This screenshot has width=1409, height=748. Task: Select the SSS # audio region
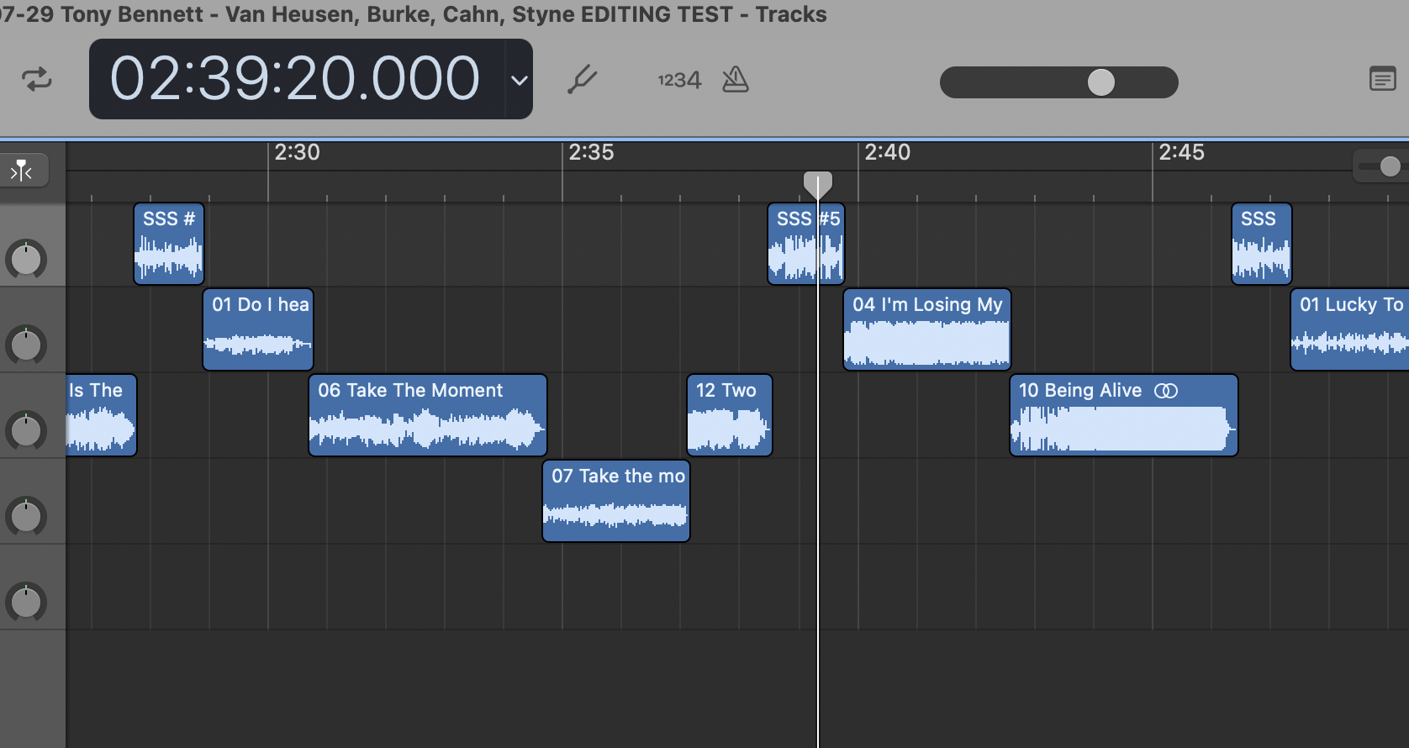point(169,244)
